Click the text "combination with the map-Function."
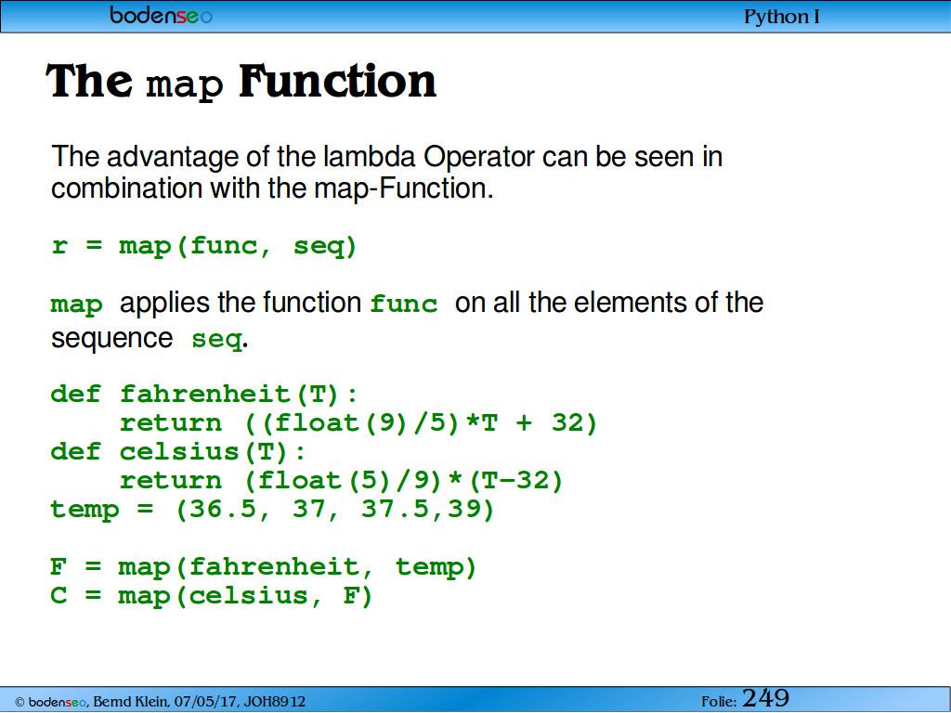Viewport: 951px width, 713px height. pyautogui.click(x=272, y=188)
